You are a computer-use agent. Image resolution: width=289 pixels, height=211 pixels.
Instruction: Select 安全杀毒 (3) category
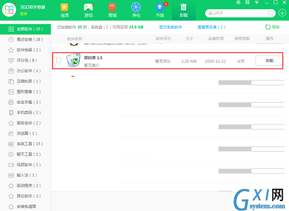25,102
